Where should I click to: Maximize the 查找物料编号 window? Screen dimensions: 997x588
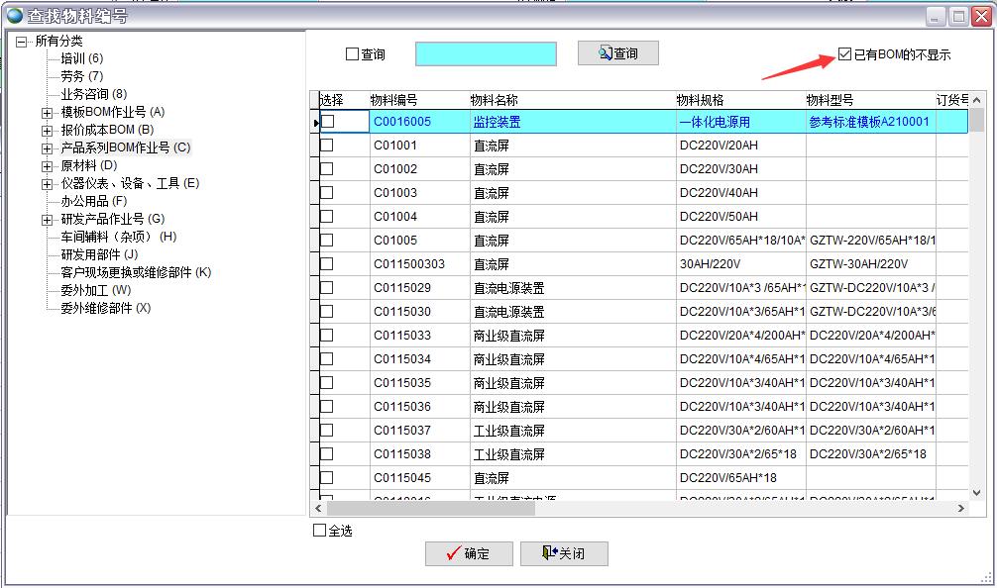click(x=958, y=16)
